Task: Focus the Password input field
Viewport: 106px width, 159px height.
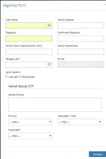Action: pyautogui.click(x=29, y=39)
